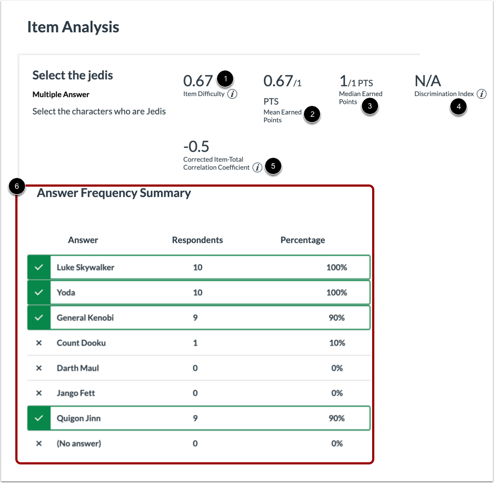This screenshot has width=494, height=483.
Task: Toggle the correct-answer mark on Quigon Jinn
Action: 38,418
